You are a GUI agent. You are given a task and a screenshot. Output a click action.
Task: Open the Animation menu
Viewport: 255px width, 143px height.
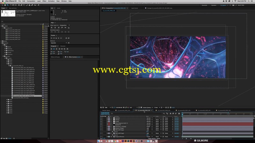(x=51, y=1)
